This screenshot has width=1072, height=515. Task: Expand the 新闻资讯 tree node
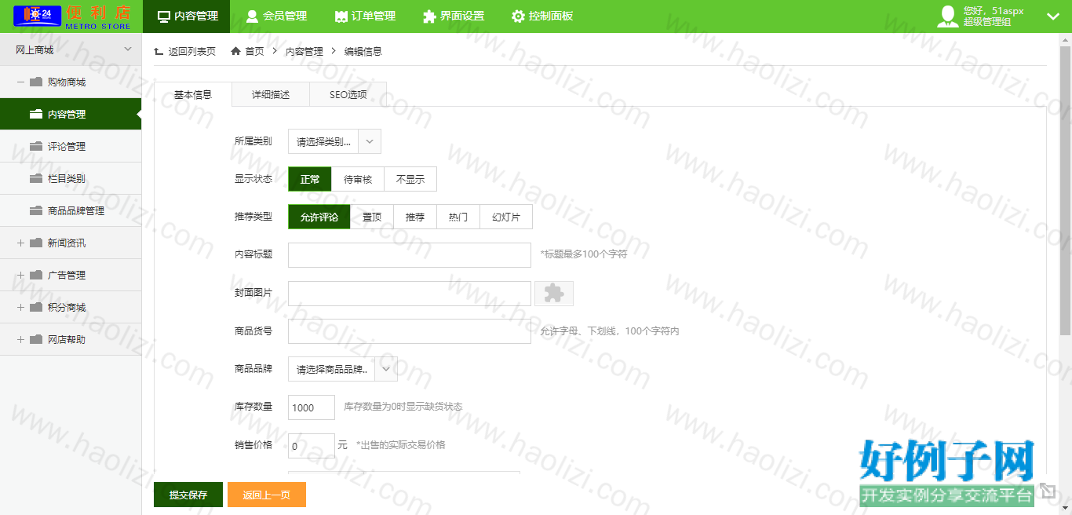point(20,243)
